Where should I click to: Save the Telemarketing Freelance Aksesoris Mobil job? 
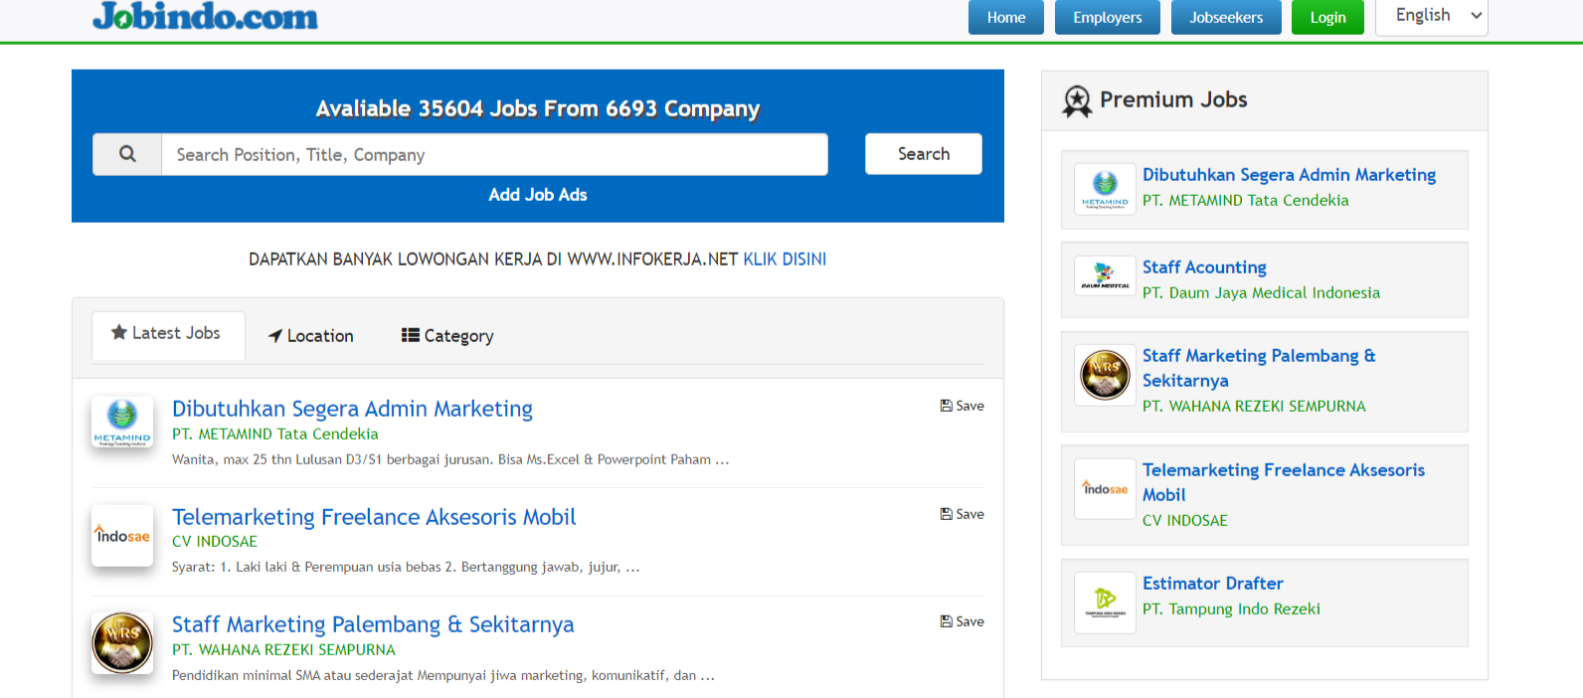click(963, 514)
